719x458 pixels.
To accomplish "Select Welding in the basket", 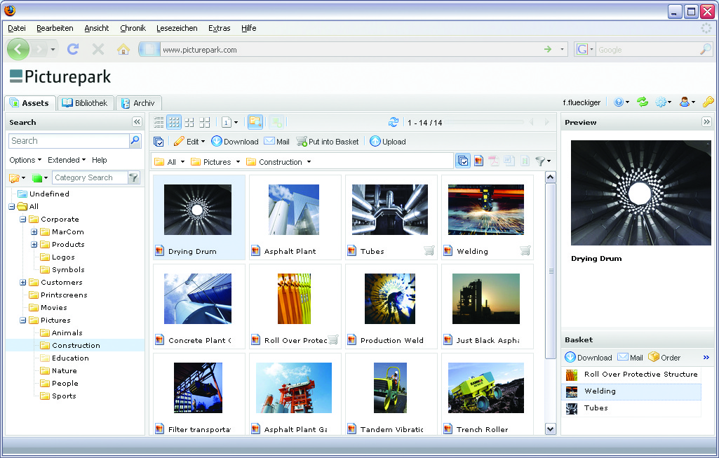I will (631, 391).
